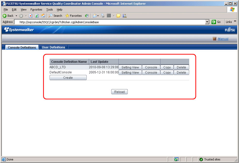Expand the Mail dropdown arrow
239x163 pixels.
click(x=98, y=16)
